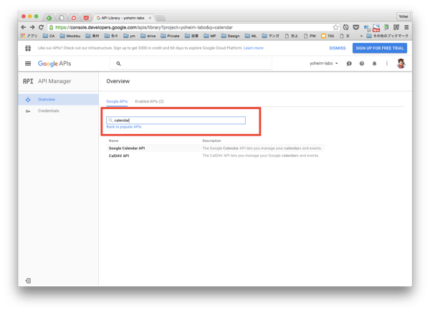430x312 pixels.
Task: Open その他のブックマーク folder
Action: point(388,36)
